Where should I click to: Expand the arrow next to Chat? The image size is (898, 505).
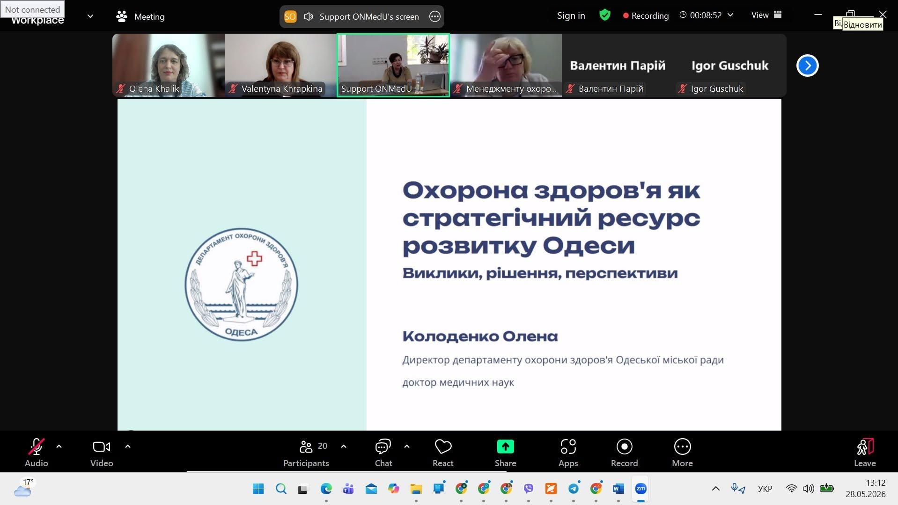pos(407,446)
